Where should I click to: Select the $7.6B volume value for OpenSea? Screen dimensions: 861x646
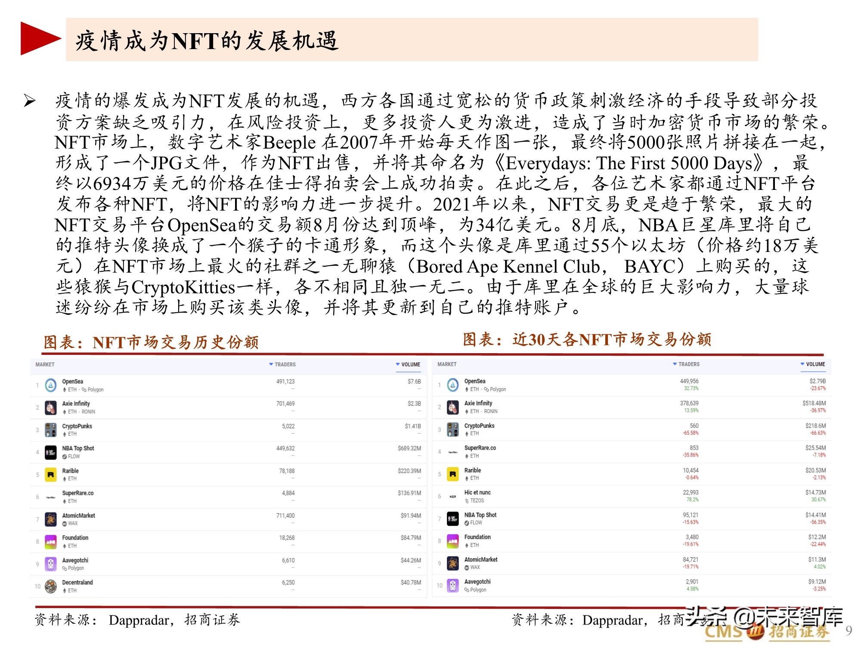coord(414,381)
